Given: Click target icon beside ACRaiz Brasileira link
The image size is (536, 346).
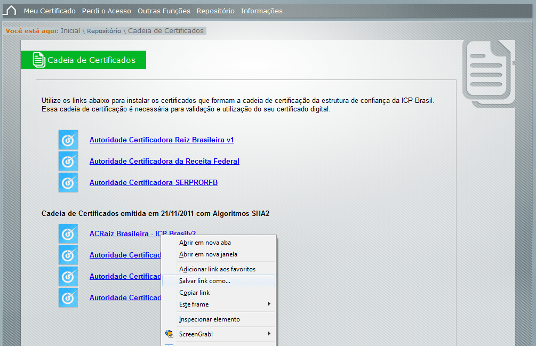Looking at the screenshot, I should [x=68, y=234].
